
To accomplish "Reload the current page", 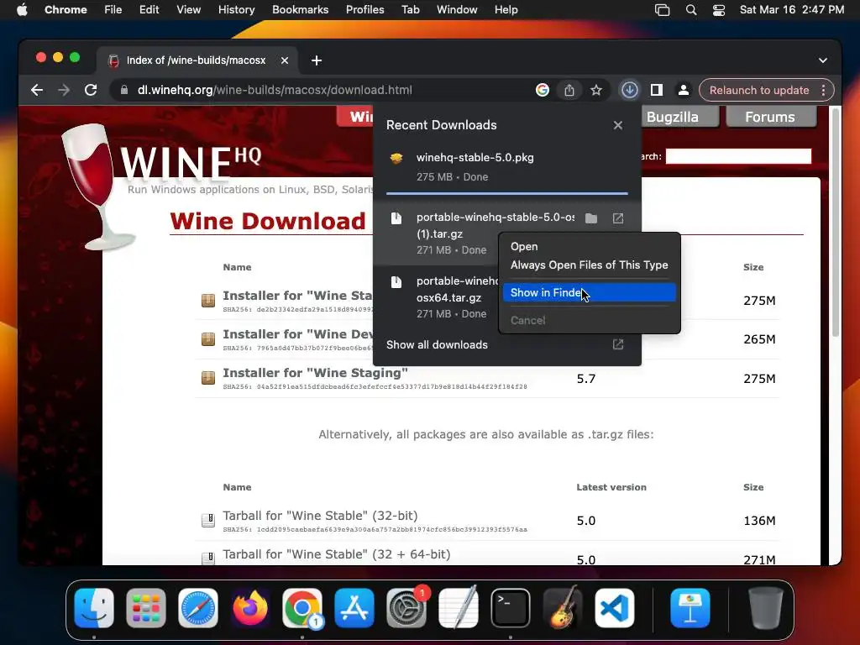I will point(91,90).
